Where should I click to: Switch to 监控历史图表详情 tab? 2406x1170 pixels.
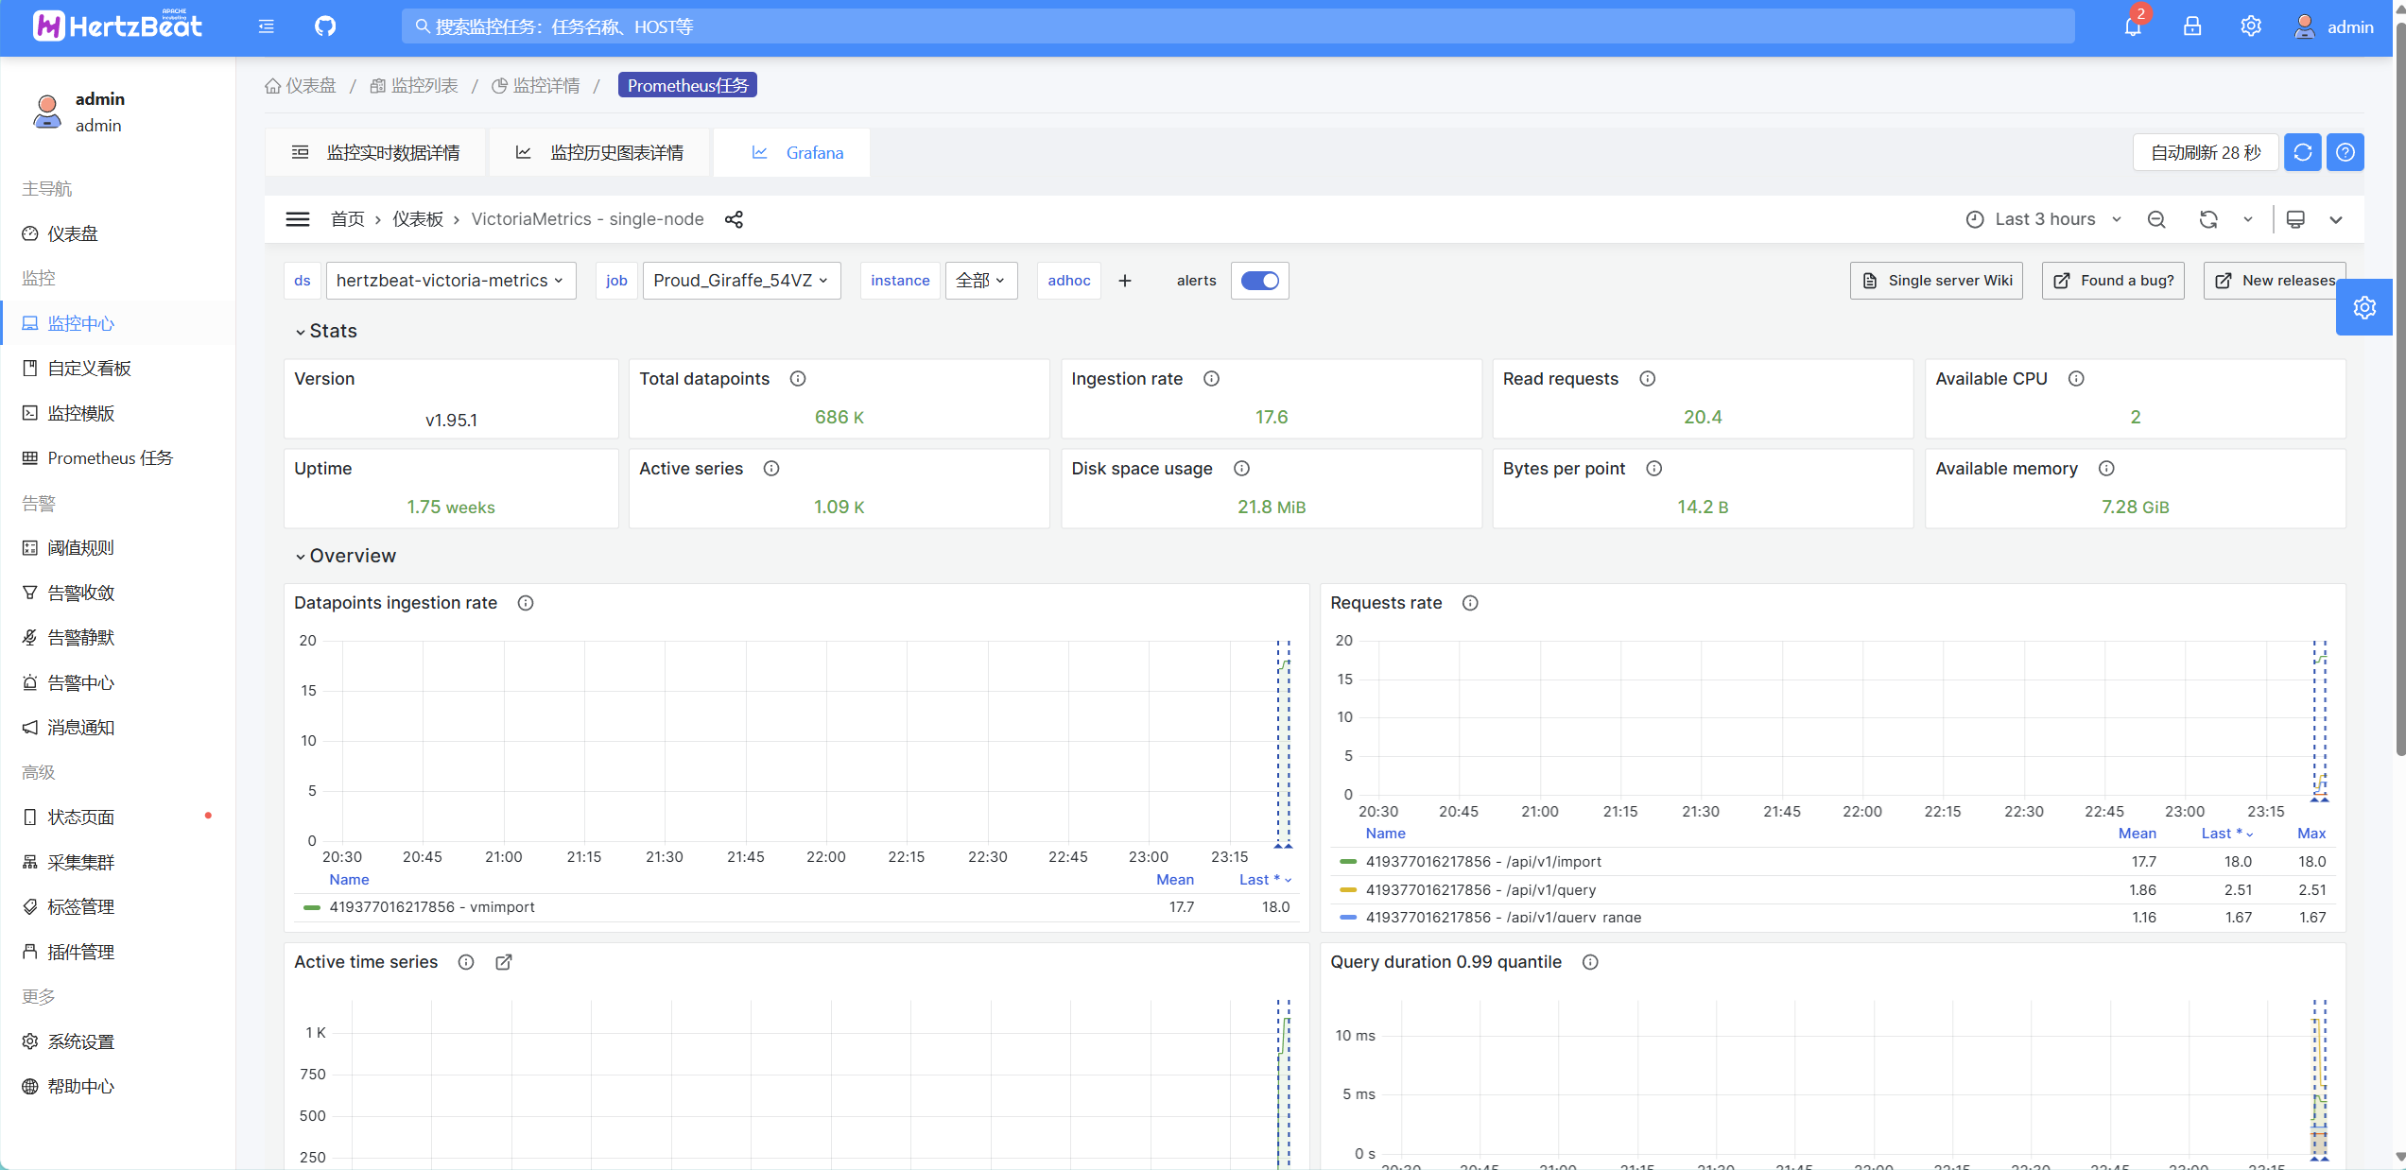tap(599, 152)
